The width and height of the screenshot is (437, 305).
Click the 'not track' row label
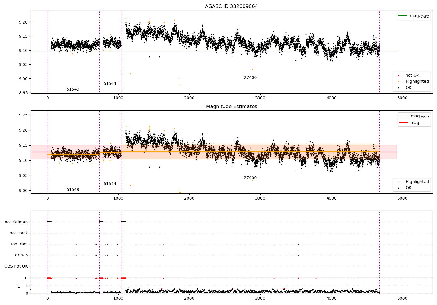(x=19, y=233)
